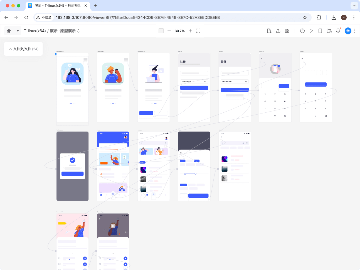Collapse the 文件夹/文件 panel
Viewport: 360px width, 270px height.
pos(10,49)
